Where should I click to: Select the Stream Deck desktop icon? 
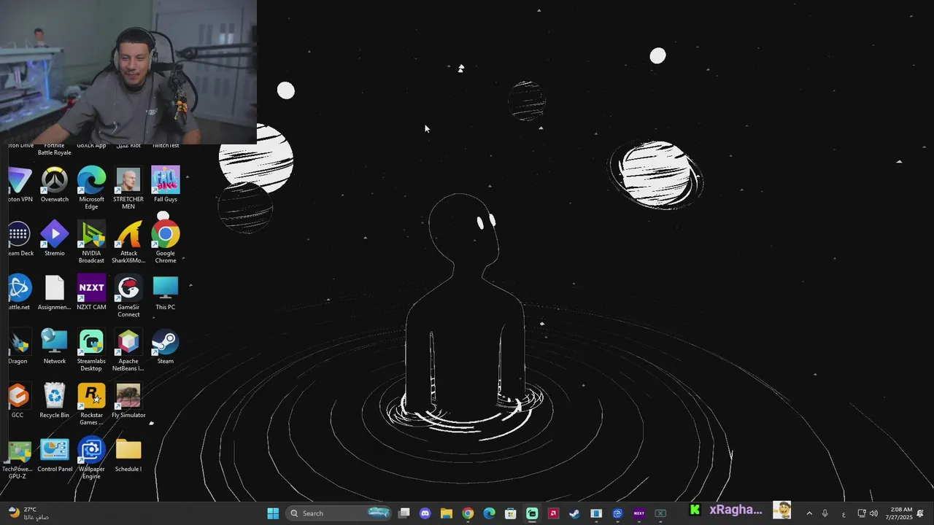click(20, 238)
